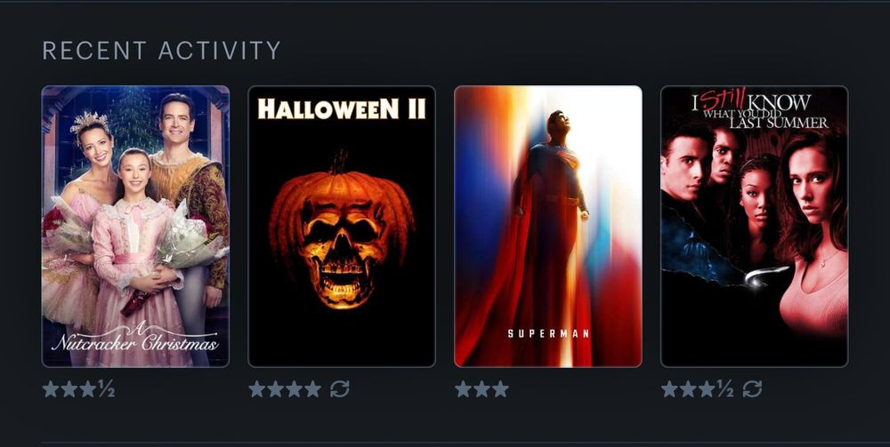This screenshot has width=890, height=447.
Task: Click half-star symbol under Nutcracker Christmas
Action: [x=106, y=388]
